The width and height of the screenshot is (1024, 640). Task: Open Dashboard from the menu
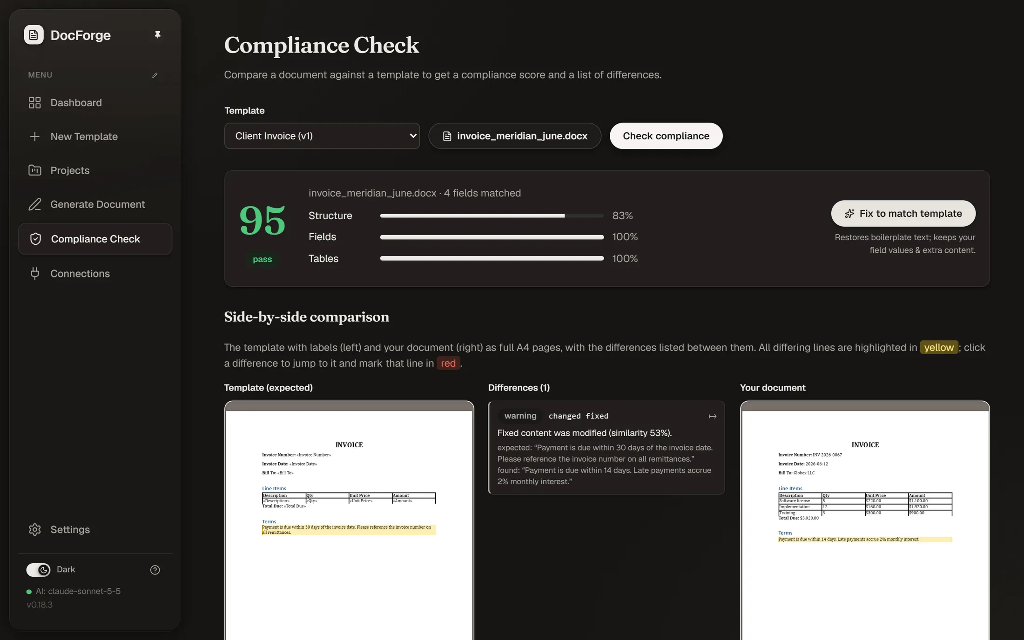[95, 102]
